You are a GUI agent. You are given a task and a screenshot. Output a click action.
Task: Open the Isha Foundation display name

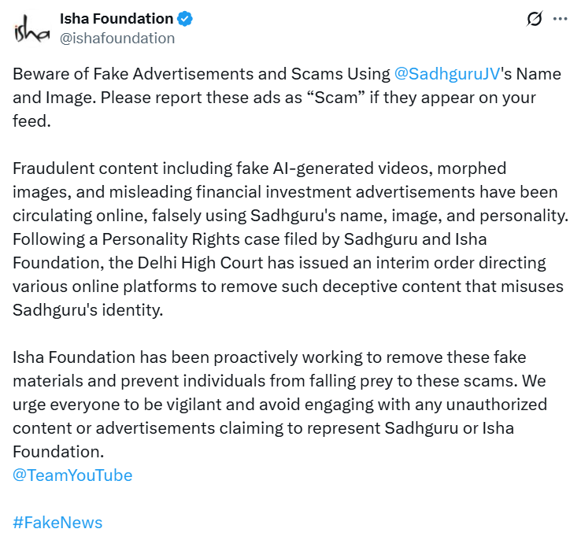click(x=117, y=18)
